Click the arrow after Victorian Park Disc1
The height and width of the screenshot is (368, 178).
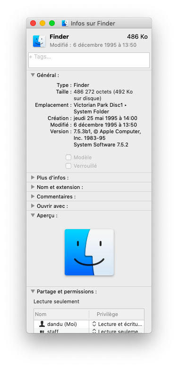126,105
